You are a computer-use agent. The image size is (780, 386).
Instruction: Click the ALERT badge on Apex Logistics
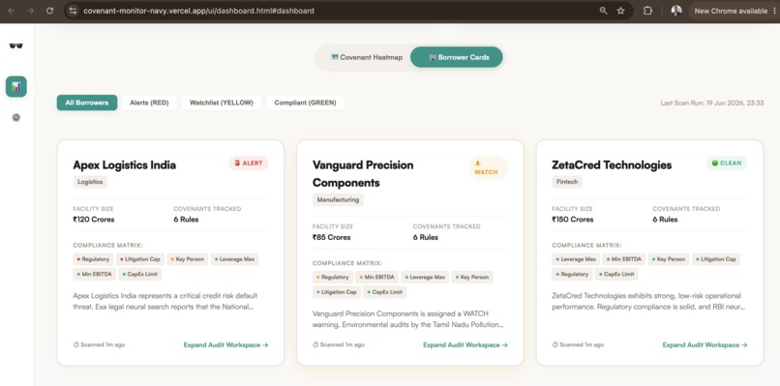pos(249,163)
